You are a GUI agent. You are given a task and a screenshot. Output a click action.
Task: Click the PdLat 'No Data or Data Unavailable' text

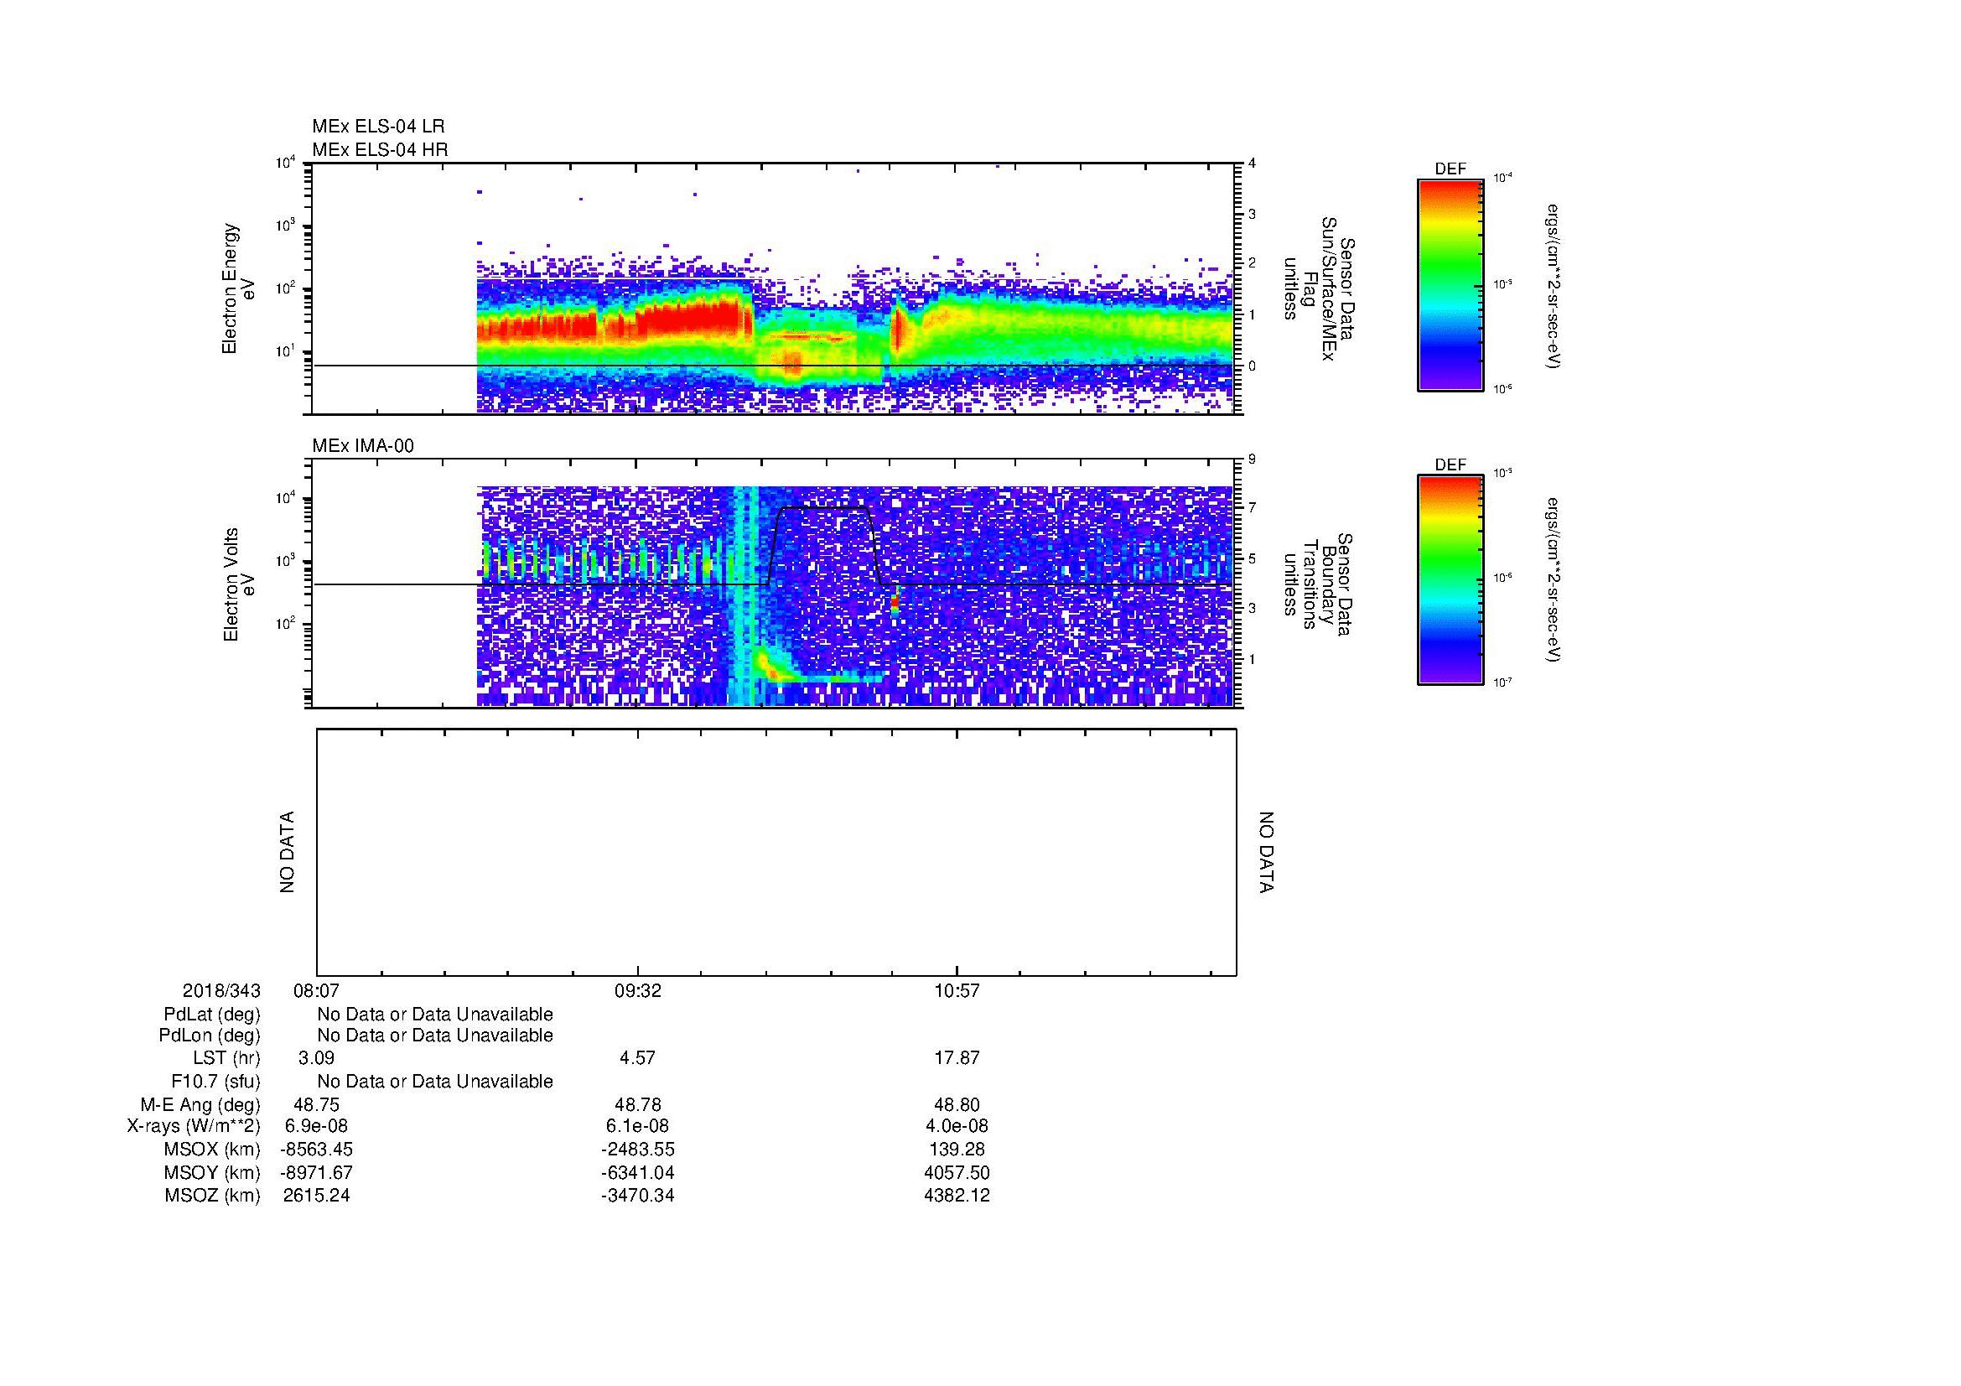point(435,1015)
